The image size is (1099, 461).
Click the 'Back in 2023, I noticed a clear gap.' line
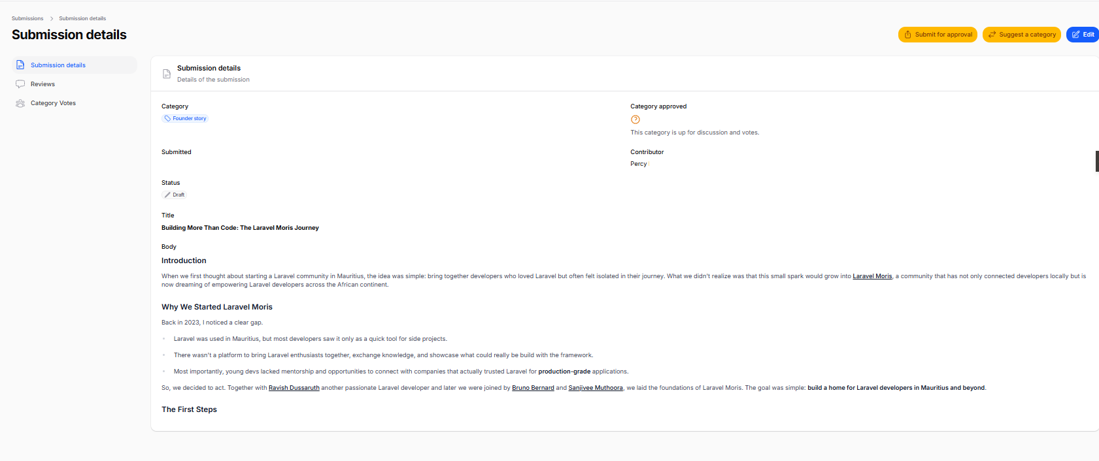[x=212, y=323]
